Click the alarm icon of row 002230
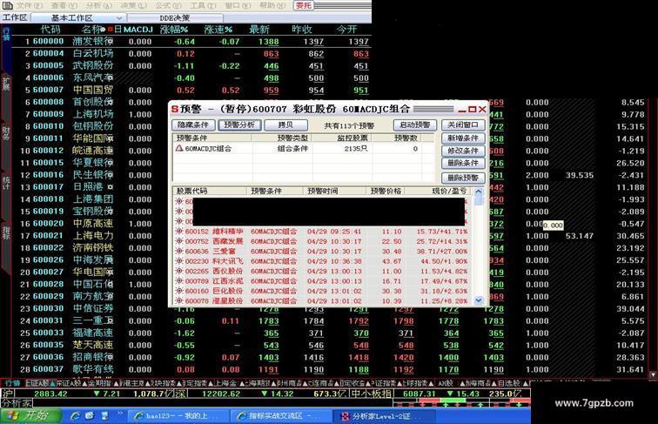Viewport: 658px width, 424px height. tap(179, 261)
